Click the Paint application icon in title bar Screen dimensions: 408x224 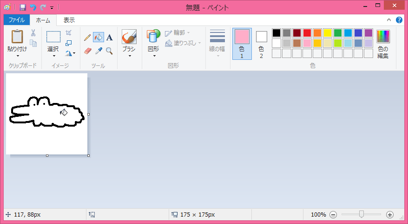(7, 7)
